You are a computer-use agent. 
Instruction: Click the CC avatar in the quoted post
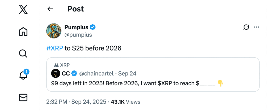[56, 73]
